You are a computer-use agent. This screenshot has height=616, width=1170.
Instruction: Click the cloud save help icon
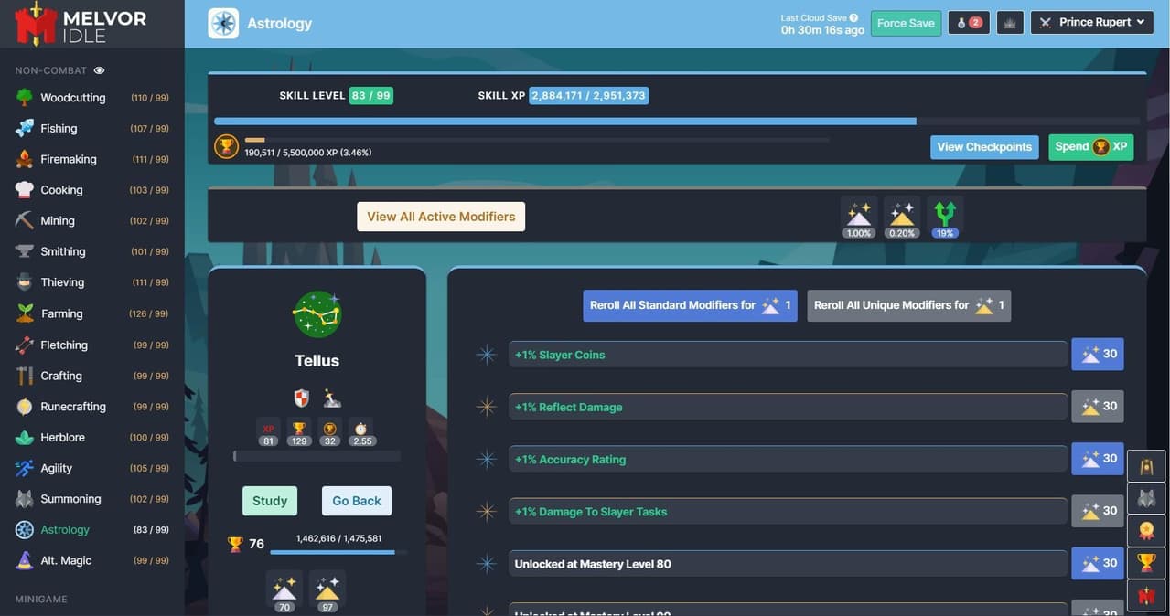tap(853, 17)
